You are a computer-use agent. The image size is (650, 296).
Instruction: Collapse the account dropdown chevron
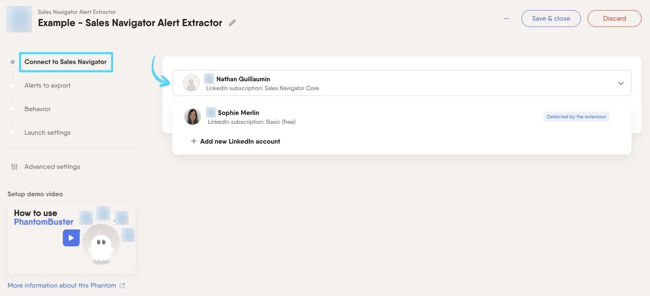coord(620,83)
